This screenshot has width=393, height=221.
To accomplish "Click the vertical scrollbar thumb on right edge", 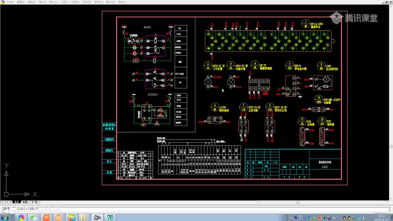I will [x=391, y=146].
